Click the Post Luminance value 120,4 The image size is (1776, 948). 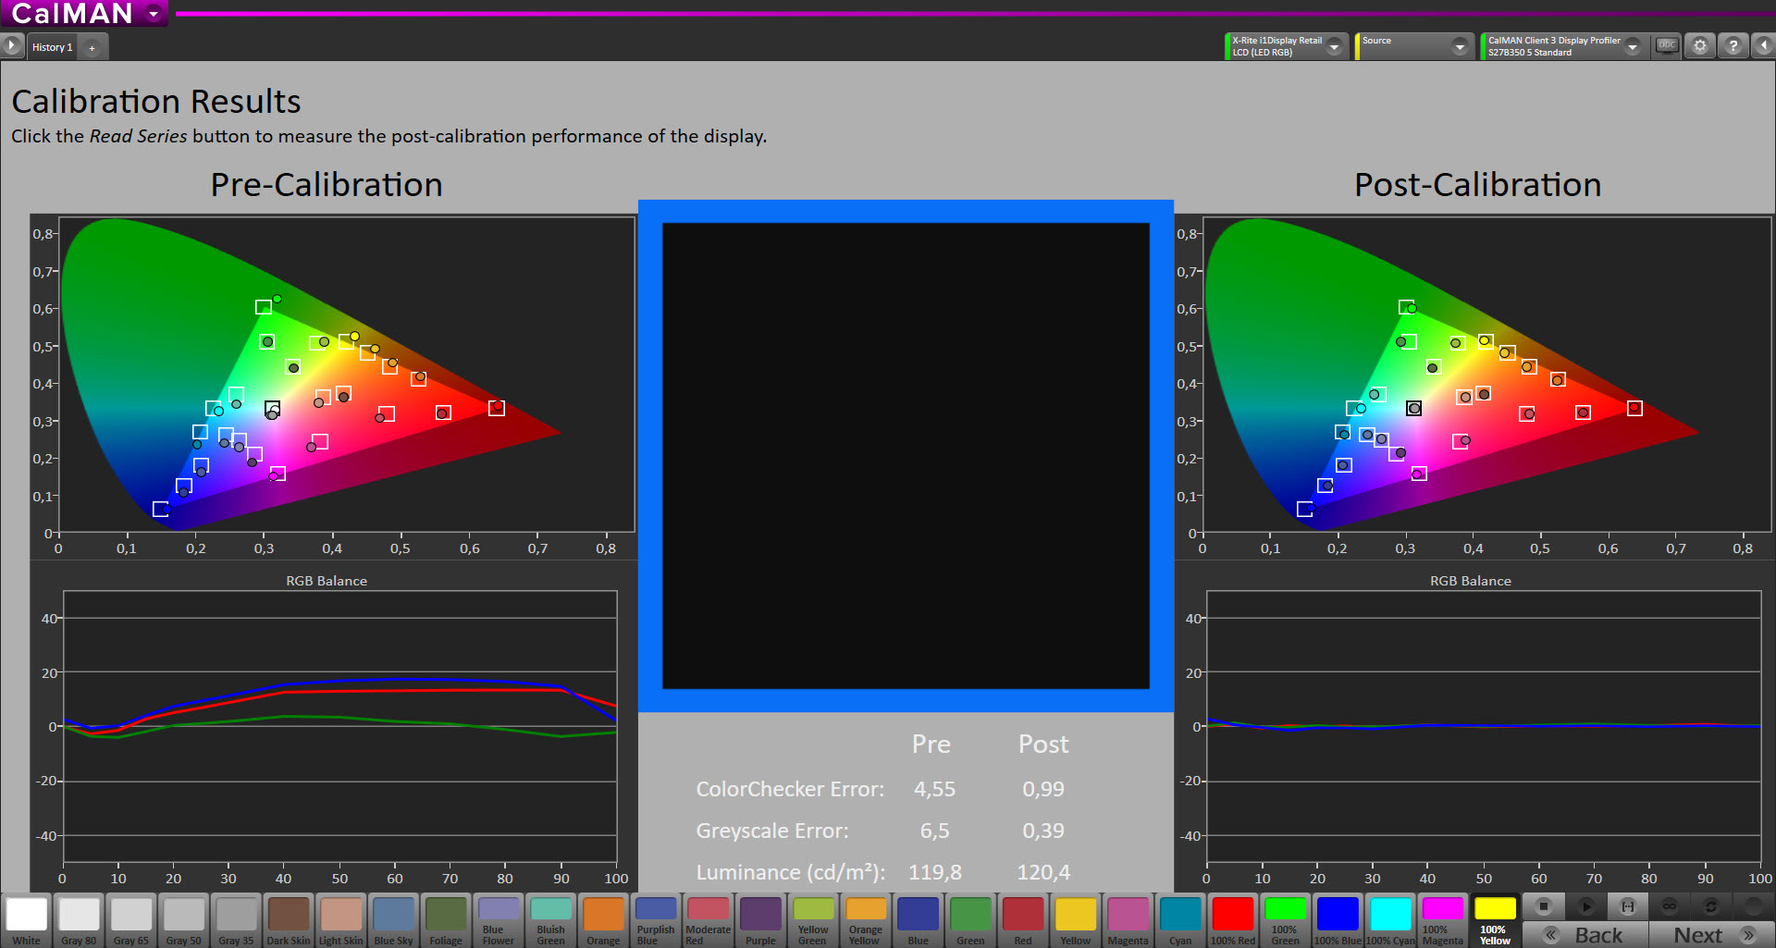pos(1043,872)
